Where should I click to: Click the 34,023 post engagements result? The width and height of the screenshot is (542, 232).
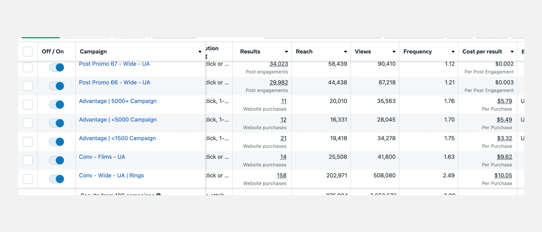point(279,64)
